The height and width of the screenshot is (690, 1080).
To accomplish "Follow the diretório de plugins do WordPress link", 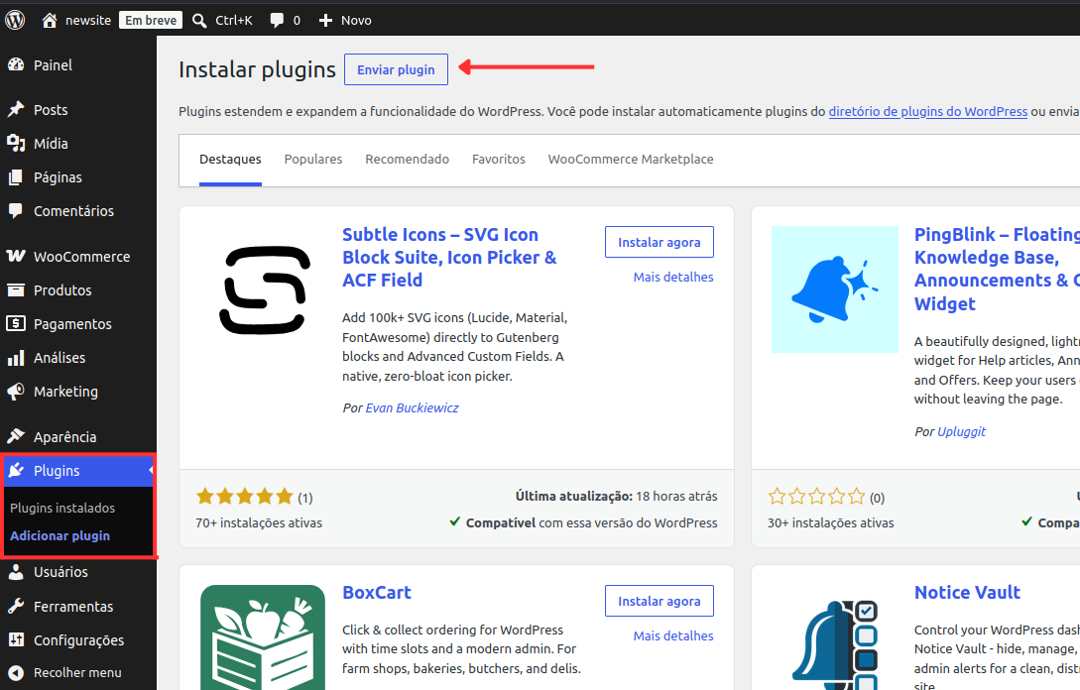I will tap(928, 112).
